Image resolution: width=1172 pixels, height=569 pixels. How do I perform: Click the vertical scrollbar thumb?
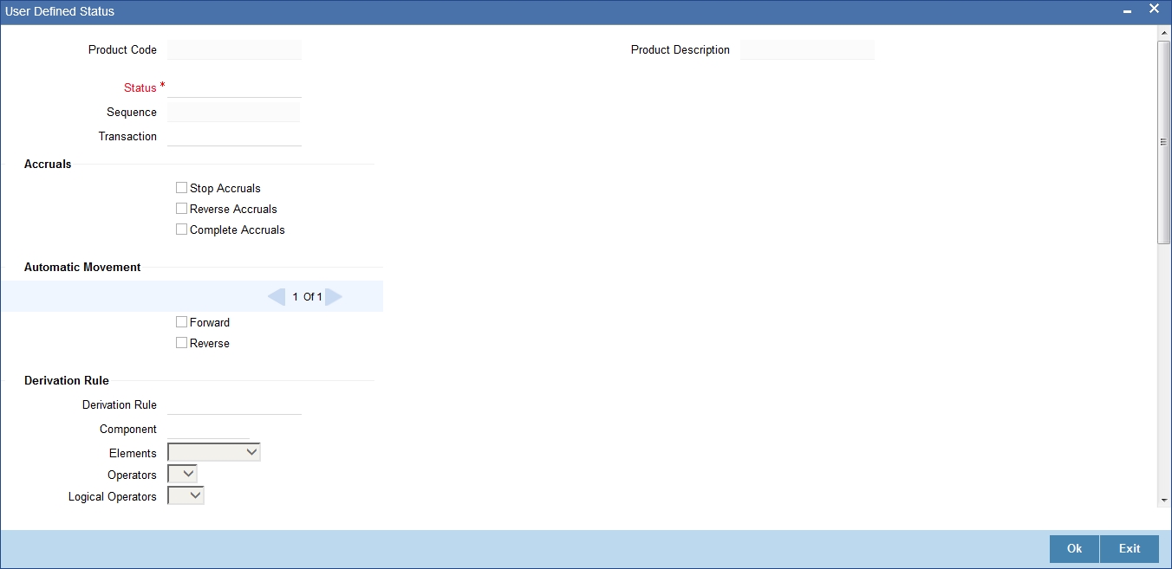[x=1163, y=142]
